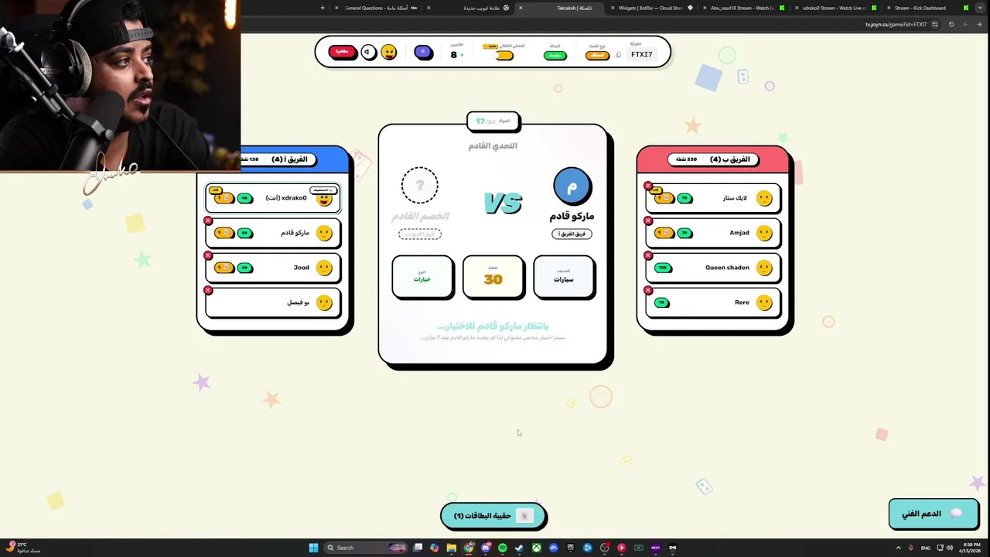Open the Windows Start menu

pos(313,548)
